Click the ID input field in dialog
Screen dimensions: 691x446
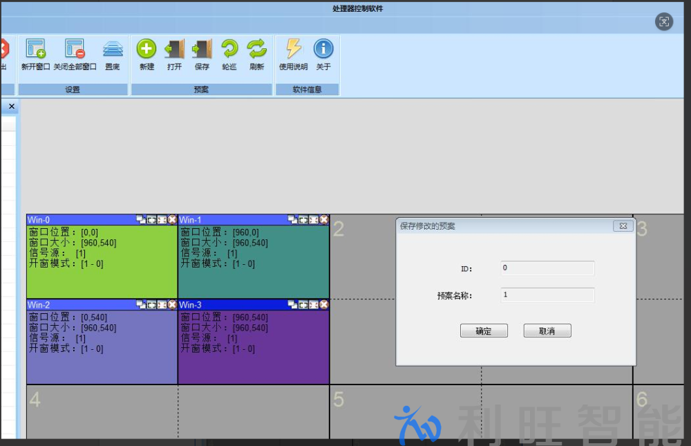coord(547,268)
